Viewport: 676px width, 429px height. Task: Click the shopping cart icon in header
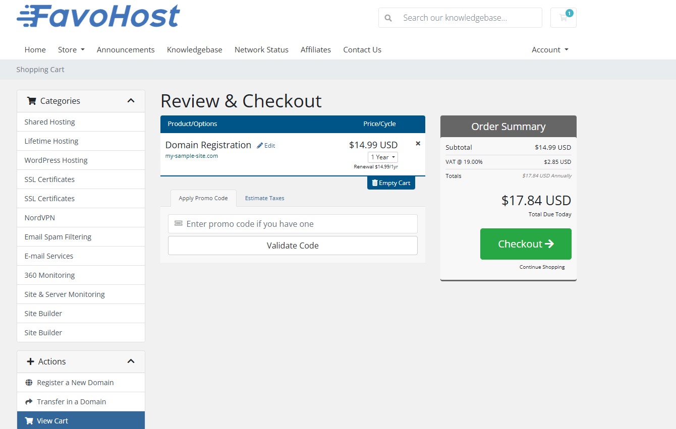563,18
